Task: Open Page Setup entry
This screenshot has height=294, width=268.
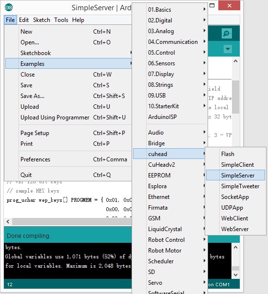Action: [68, 133]
